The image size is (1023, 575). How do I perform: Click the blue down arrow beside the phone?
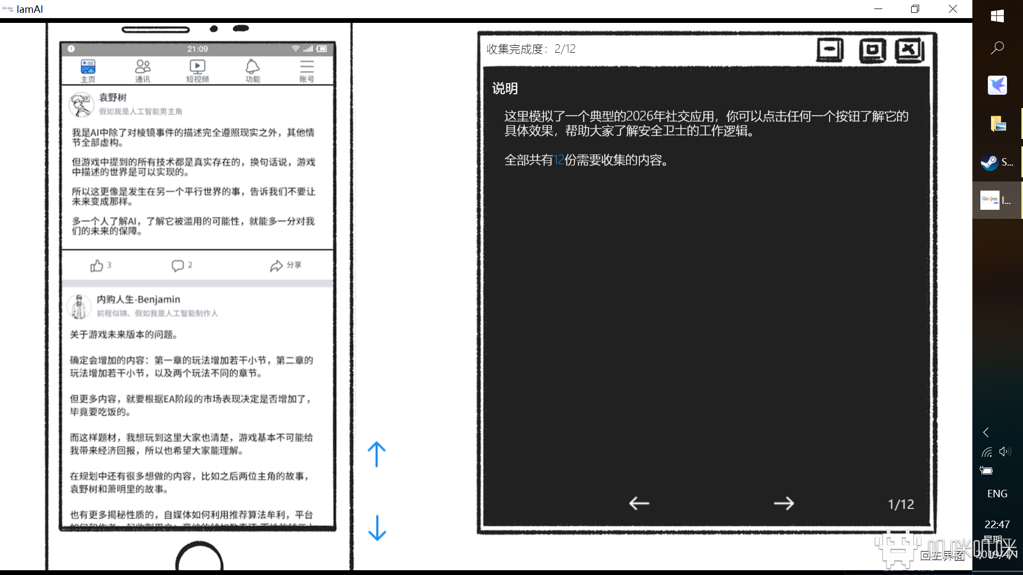[x=377, y=528]
